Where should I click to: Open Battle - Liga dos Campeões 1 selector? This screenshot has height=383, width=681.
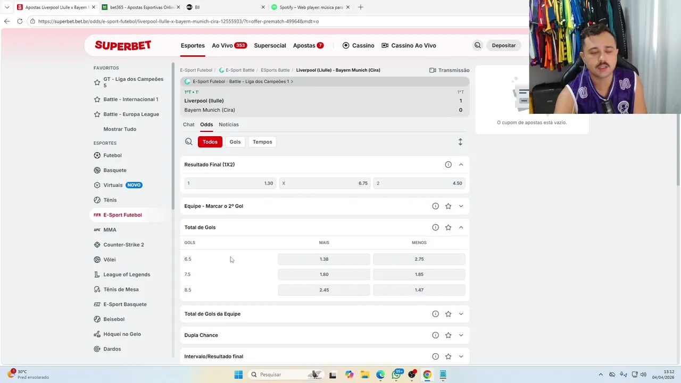325,81
